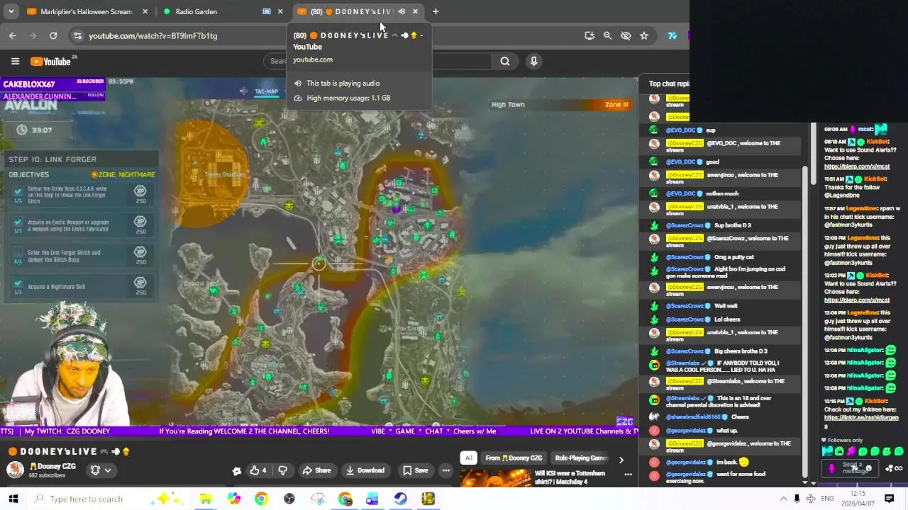Click the YouTube search magnifier button

pyautogui.click(x=505, y=61)
